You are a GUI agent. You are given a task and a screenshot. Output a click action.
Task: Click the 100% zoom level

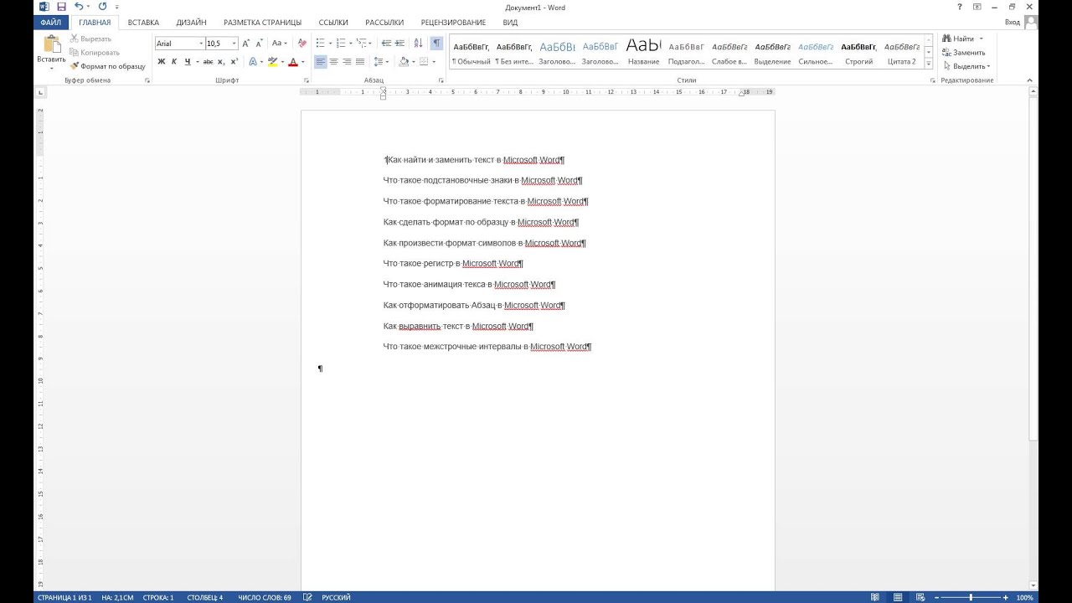1024,598
